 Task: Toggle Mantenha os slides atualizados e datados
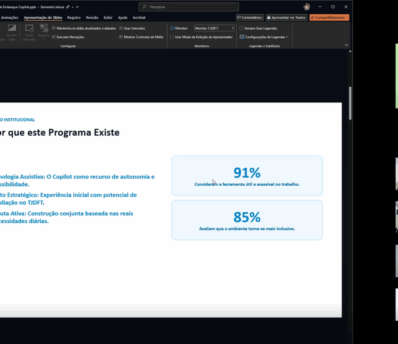53,28
